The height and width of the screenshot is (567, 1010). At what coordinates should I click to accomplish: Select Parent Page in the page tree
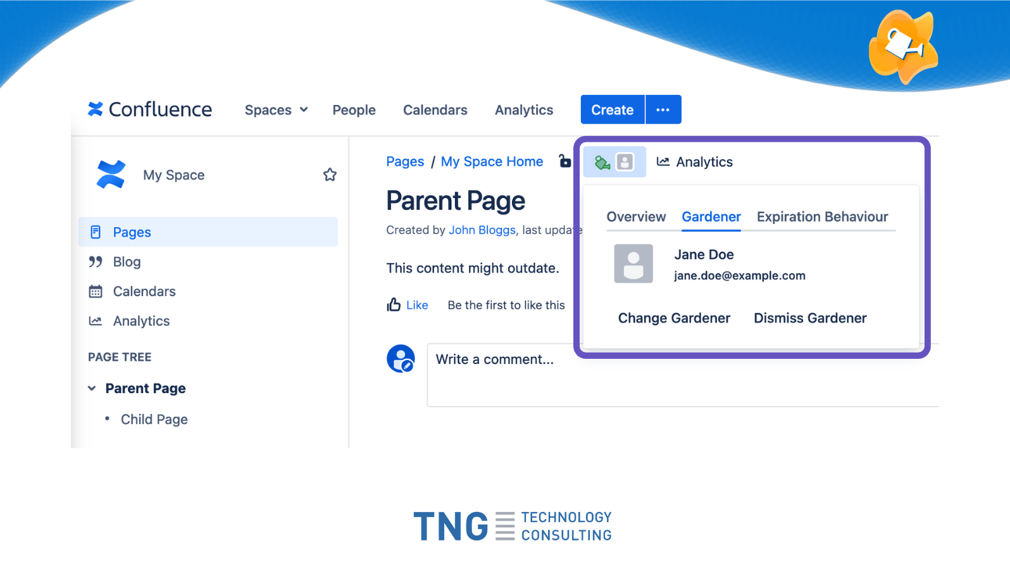point(146,389)
